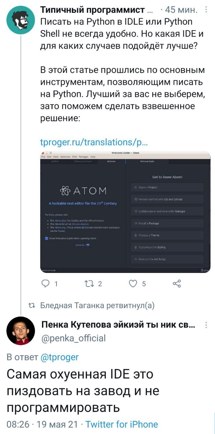Expand the "Choose a Theme" section
Screen dimensions: 215x434
point(167,235)
